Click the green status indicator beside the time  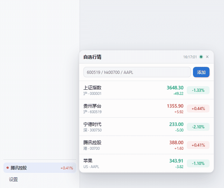coord(201,57)
